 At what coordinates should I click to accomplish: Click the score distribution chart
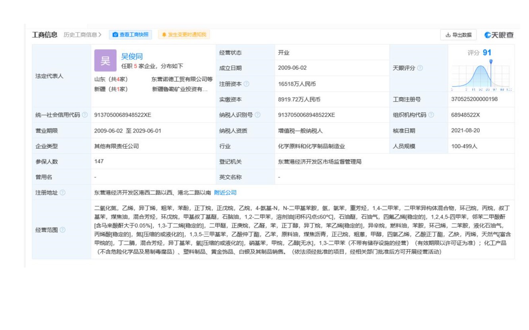coord(481,75)
